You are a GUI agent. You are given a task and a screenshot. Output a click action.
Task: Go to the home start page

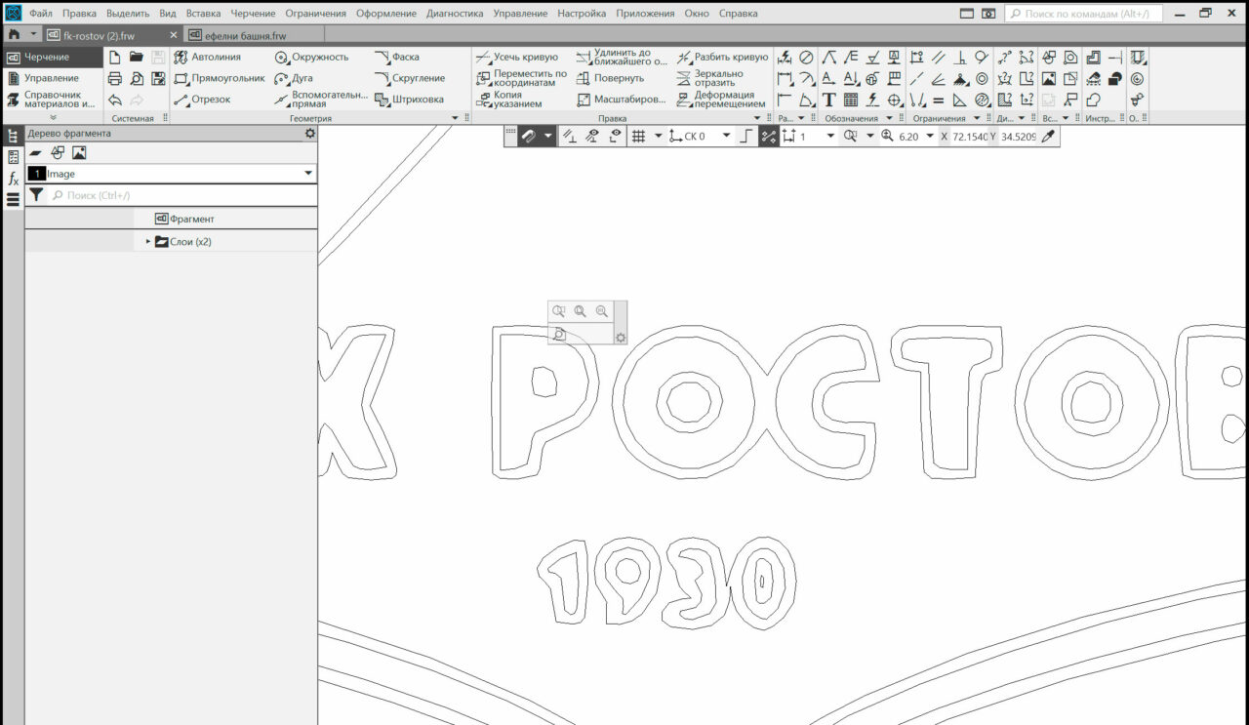point(14,35)
